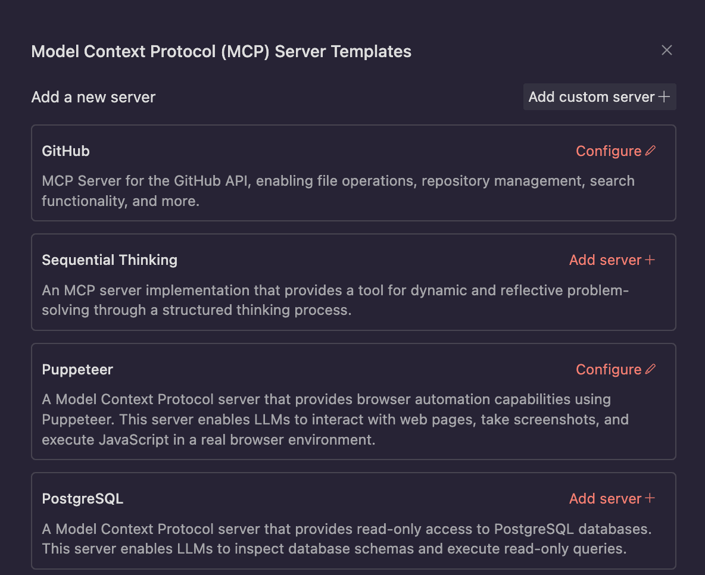Click the plus icon for PostgreSQL
705x575 pixels.
(x=650, y=499)
